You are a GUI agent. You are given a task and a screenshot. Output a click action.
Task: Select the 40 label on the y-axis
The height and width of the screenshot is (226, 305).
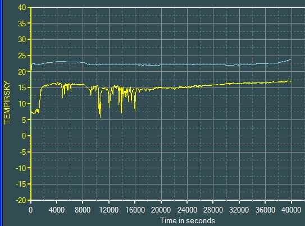(21, 7)
